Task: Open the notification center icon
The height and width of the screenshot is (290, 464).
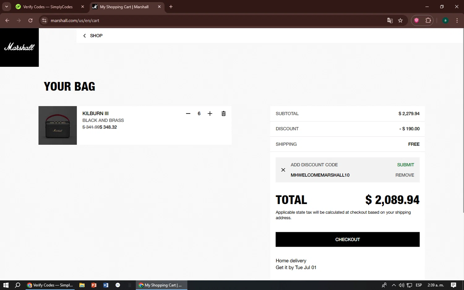Action: click(453, 285)
